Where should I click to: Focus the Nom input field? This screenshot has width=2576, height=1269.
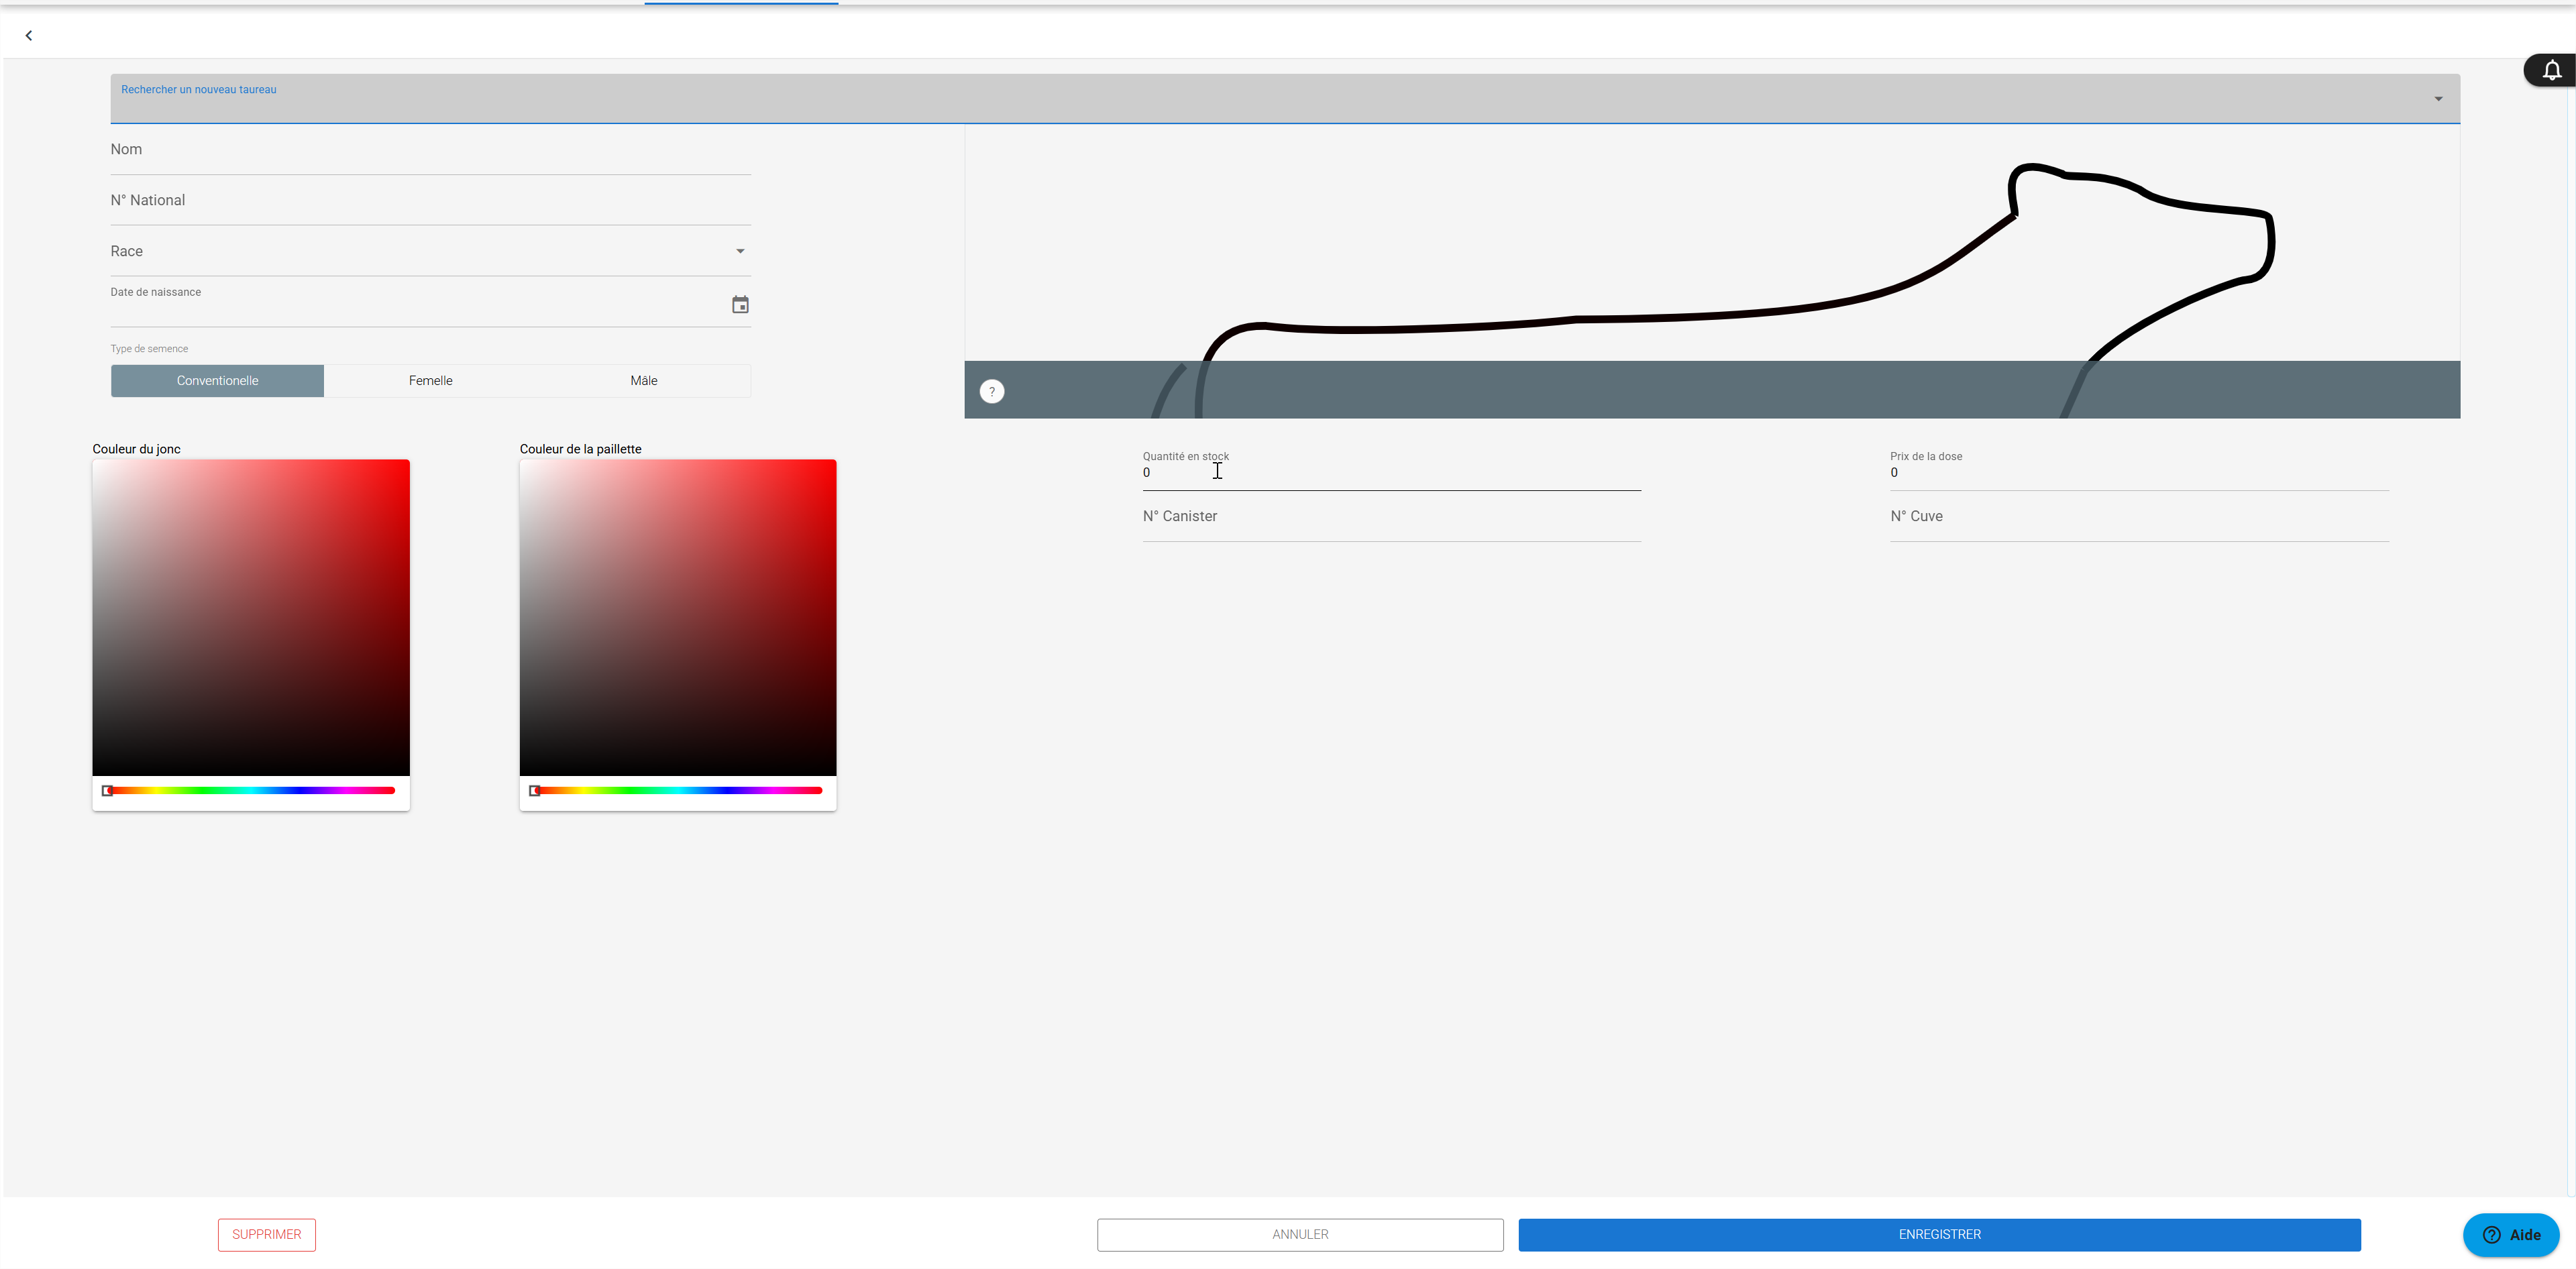(431, 150)
